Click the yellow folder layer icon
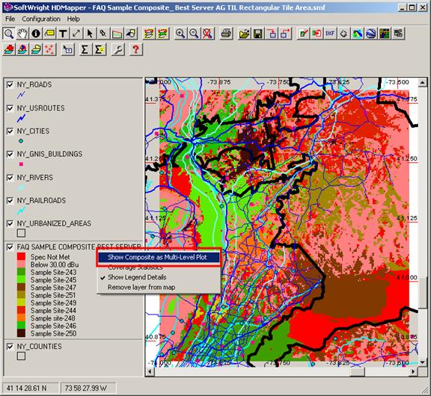Screen dimensions: 431x396 pos(36,49)
